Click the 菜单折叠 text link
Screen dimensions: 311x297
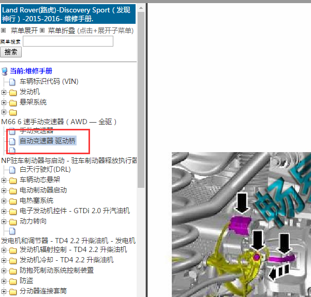(62, 31)
